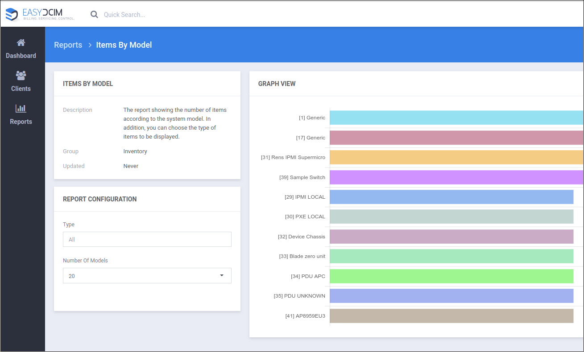This screenshot has height=352, width=584.
Task: Click the Reports bar chart icon
Action: pyautogui.click(x=21, y=108)
